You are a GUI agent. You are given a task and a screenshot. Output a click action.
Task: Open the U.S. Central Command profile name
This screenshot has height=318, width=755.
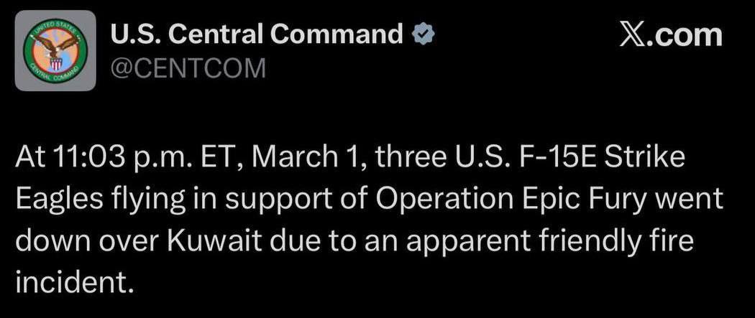255,34
